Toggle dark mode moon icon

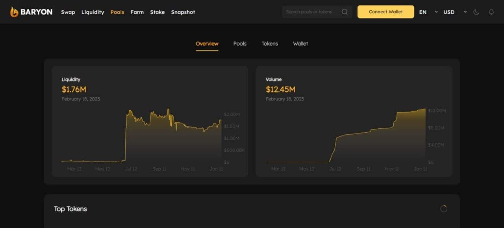tap(476, 12)
